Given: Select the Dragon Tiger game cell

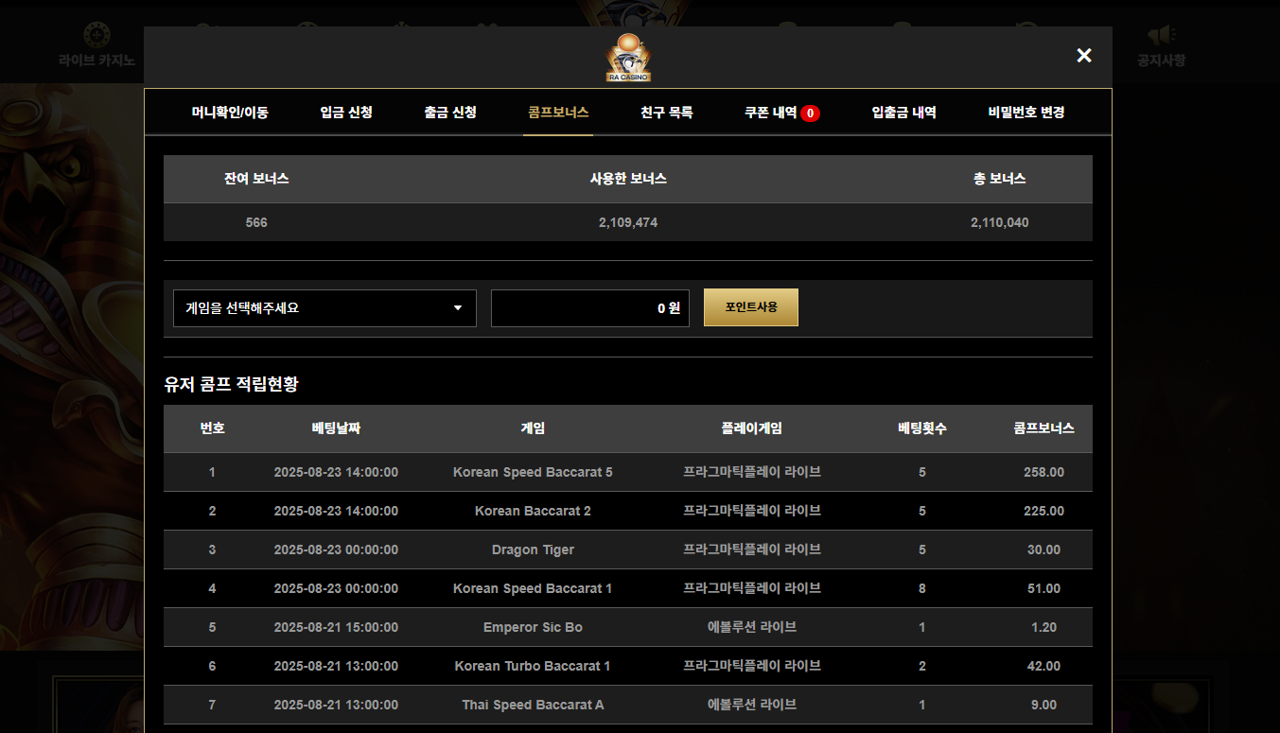Looking at the screenshot, I should tap(533, 550).
